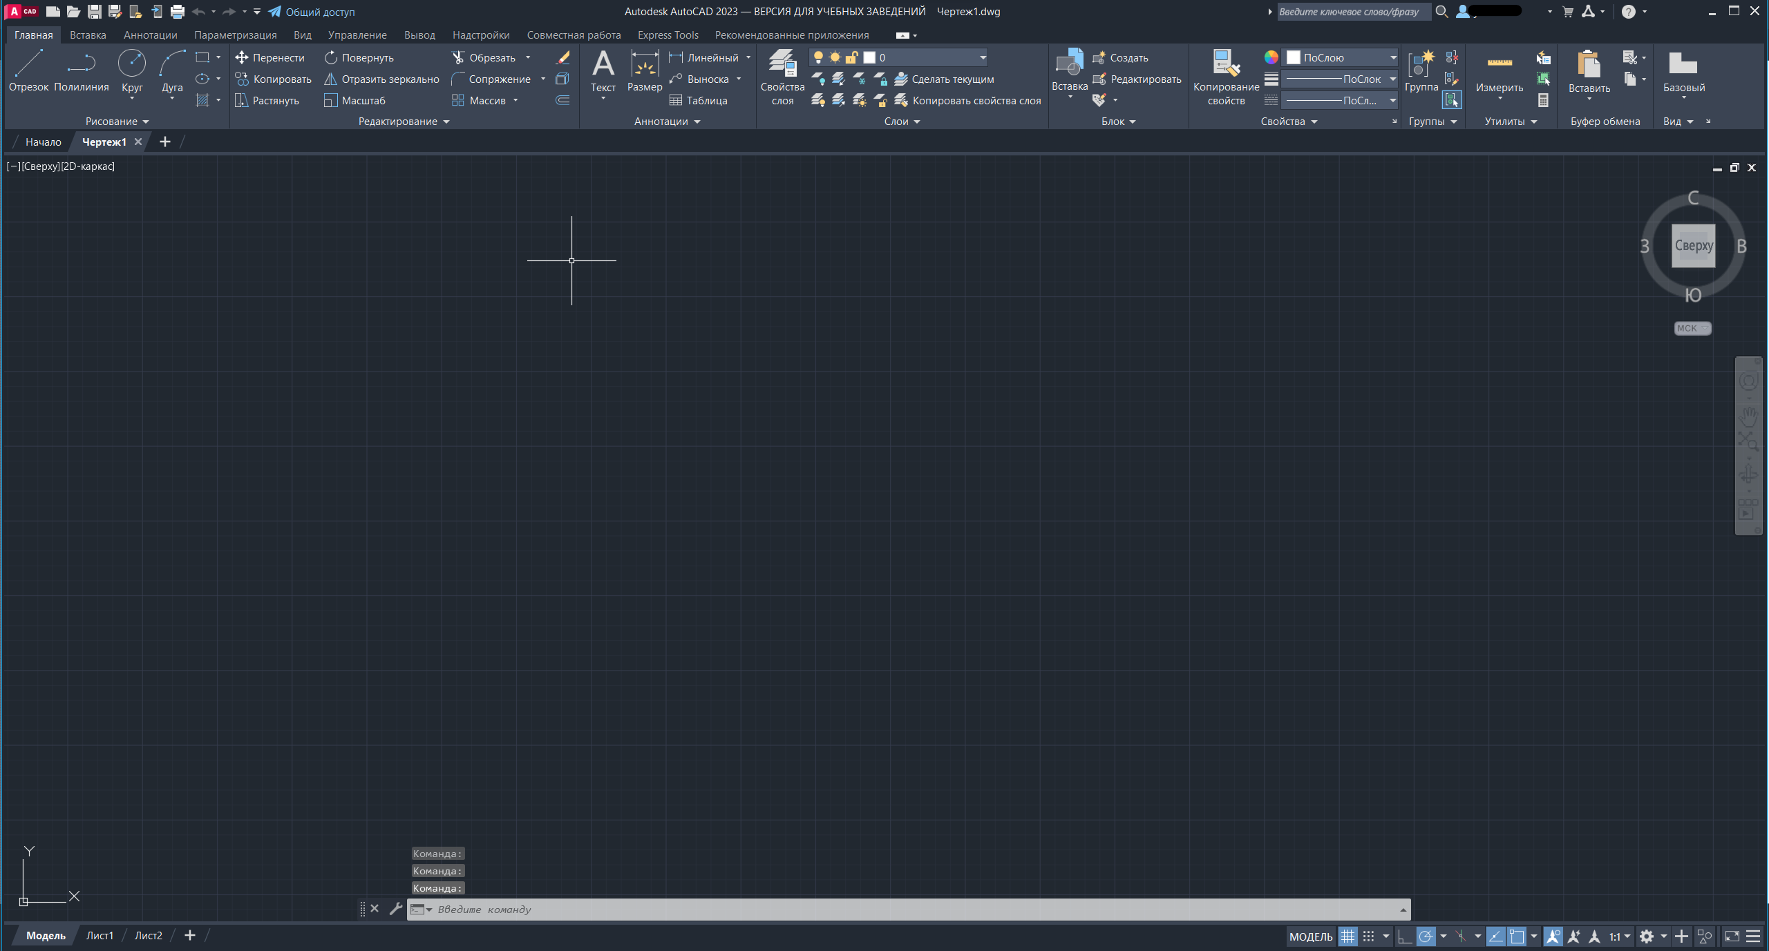
Task: Open the layer dropdown showing 0
Action: click(898, 57)
